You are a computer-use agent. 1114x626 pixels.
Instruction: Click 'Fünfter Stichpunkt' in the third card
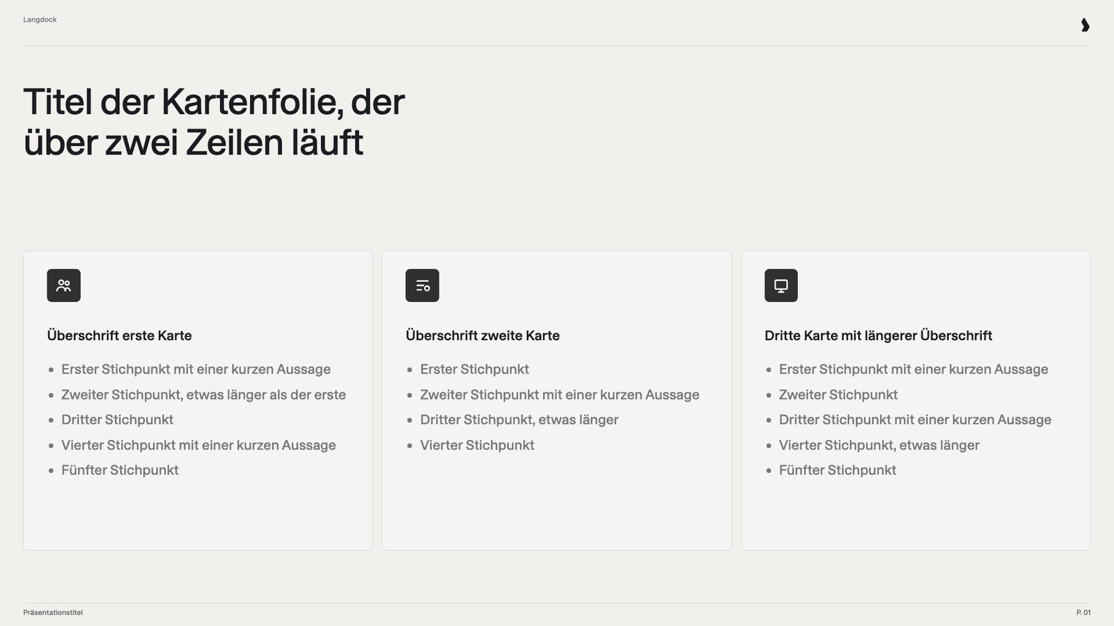[838, 470]
